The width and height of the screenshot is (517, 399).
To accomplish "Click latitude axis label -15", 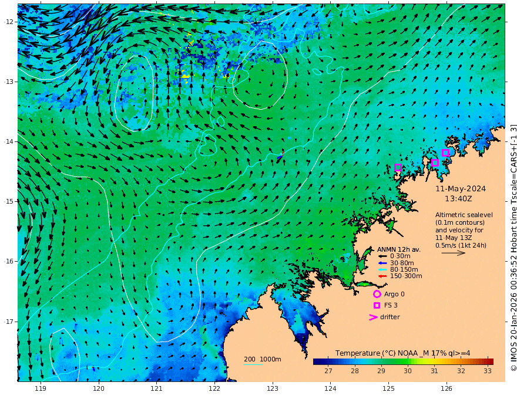I will pos(9,201).
